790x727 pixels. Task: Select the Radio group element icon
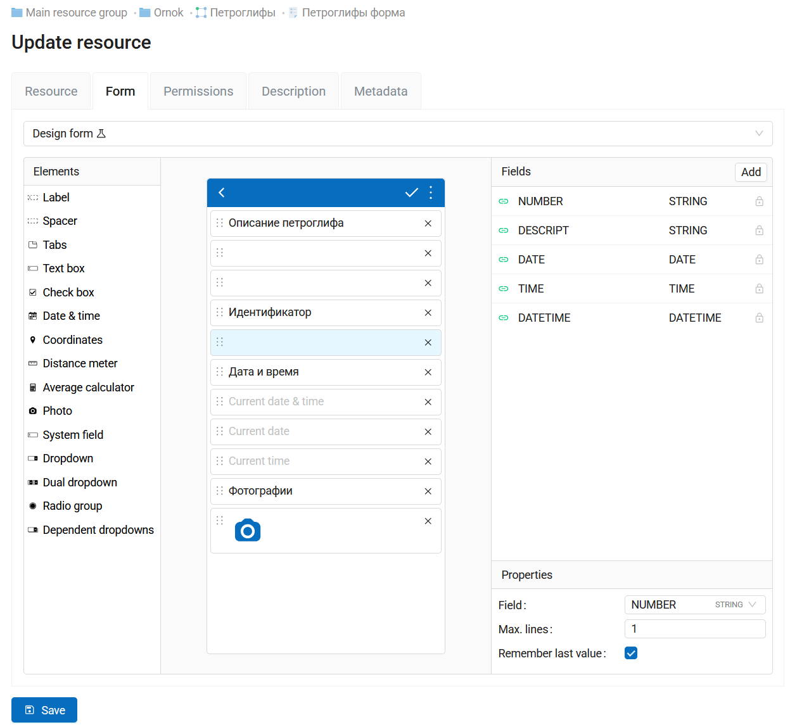pyautogui.click(x=33, y=506)
